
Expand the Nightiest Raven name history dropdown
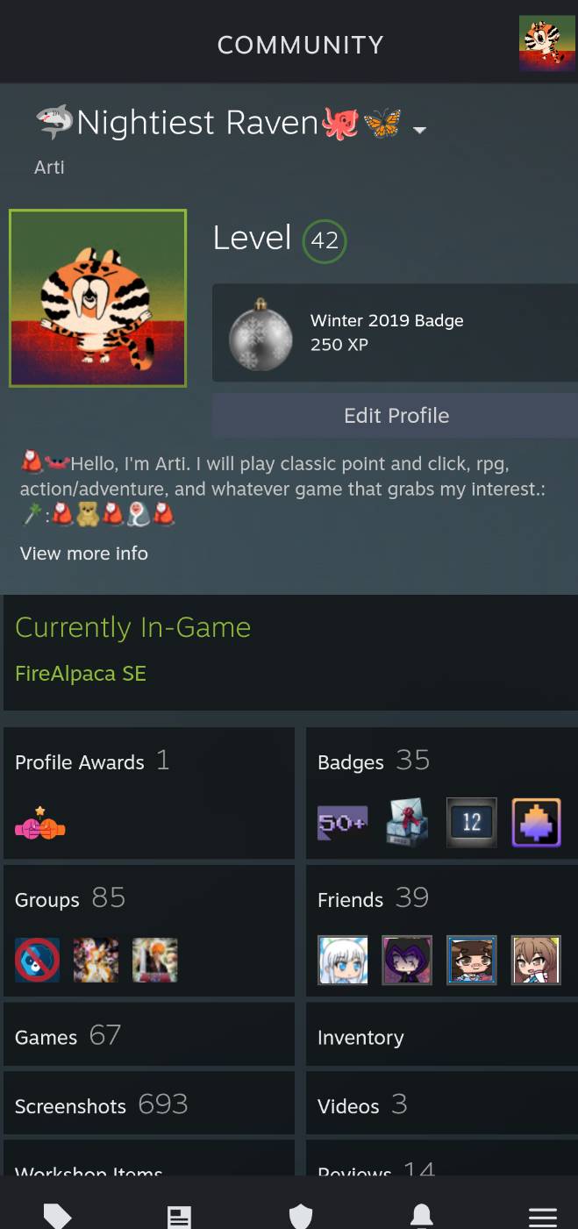coord(419,130)
